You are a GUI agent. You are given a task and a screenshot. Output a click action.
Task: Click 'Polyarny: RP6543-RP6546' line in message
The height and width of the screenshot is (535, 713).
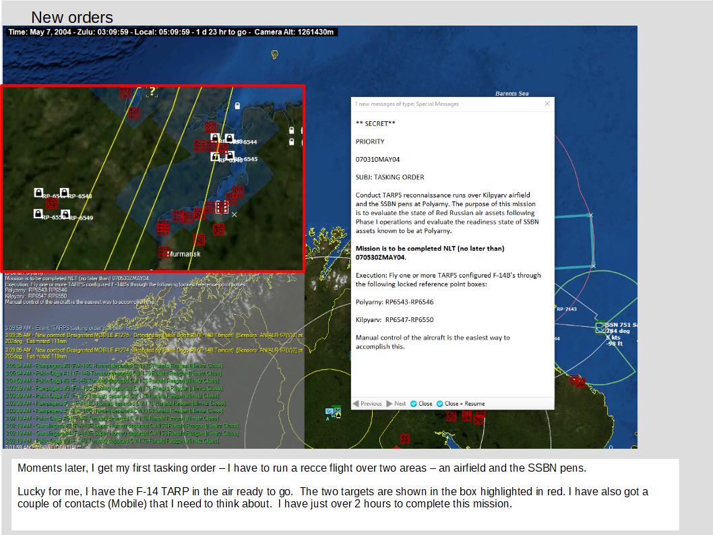(394, 303)
